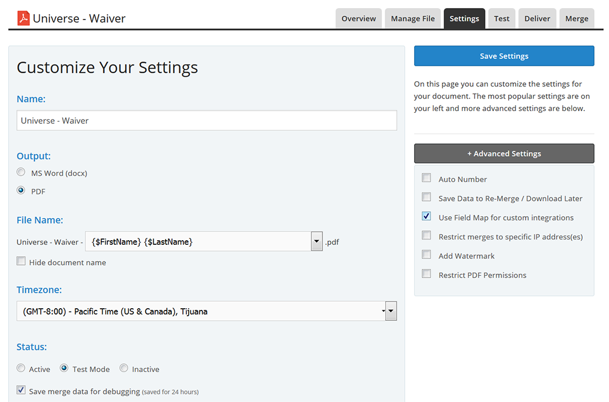The width and height of the screenshot is (609, 402).
Task: Click the document Name input field
Action: click(x=206, y=120)
